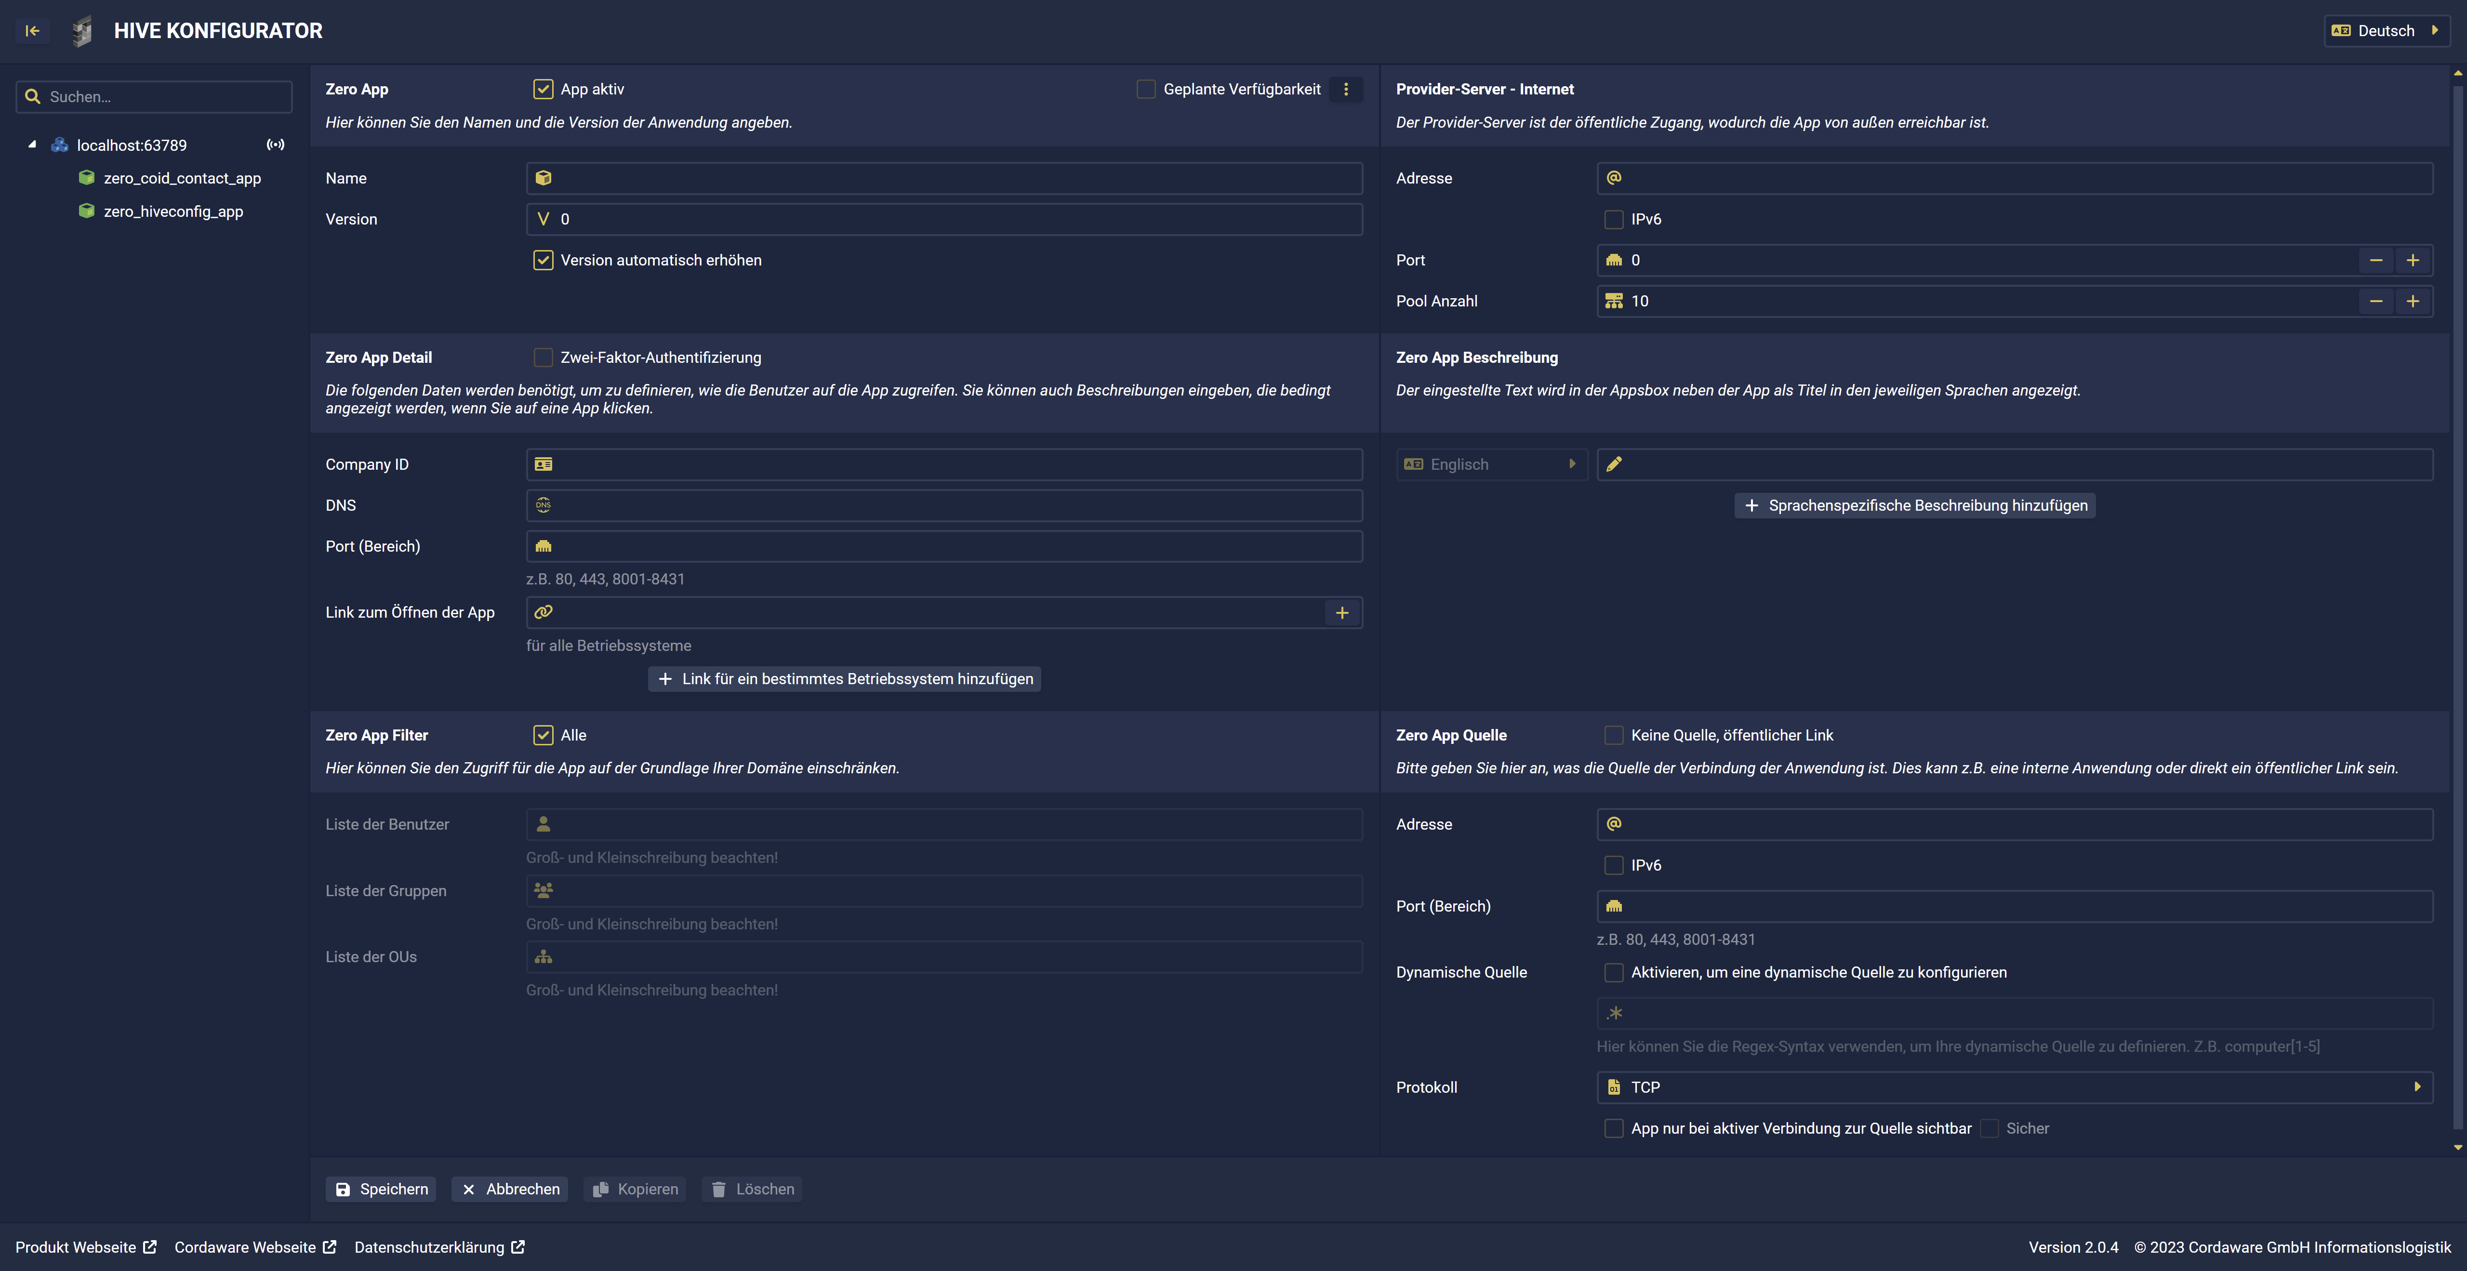
Task: Collapse the sidebar with the arrow icon
Action: click(32, 31)
